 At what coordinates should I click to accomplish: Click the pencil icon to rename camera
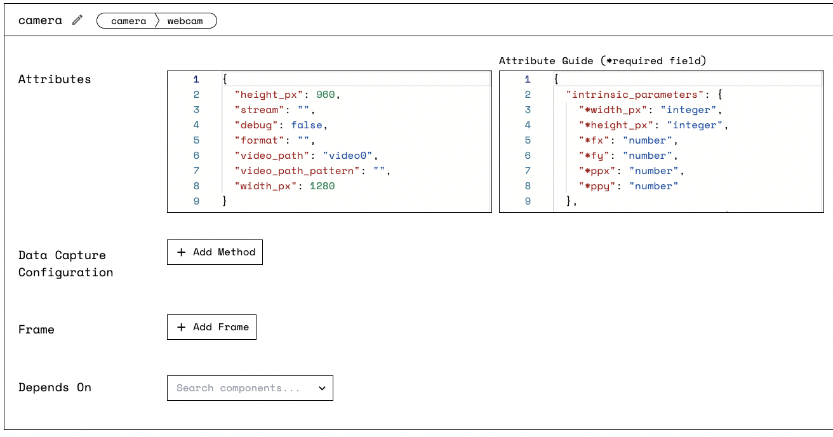(77, 20)
